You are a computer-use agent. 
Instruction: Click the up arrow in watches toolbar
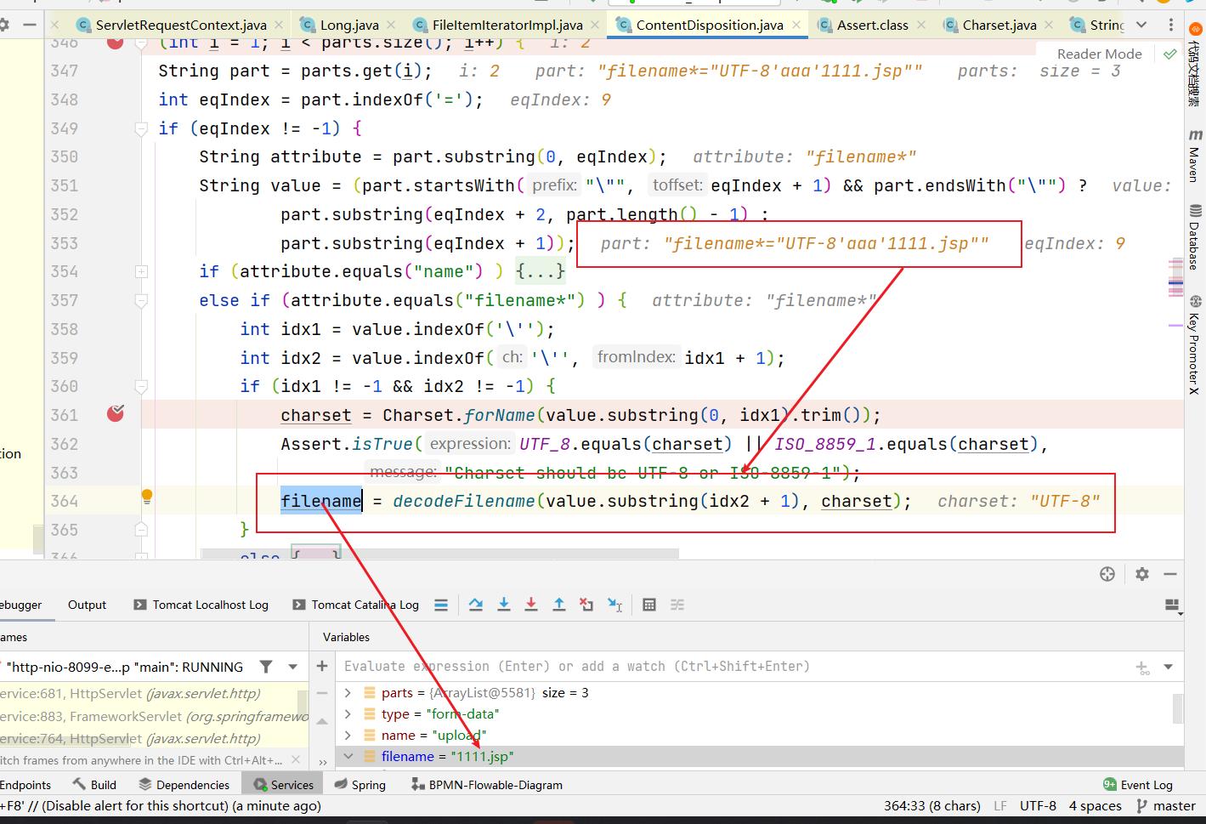click(x=322, y=721)
